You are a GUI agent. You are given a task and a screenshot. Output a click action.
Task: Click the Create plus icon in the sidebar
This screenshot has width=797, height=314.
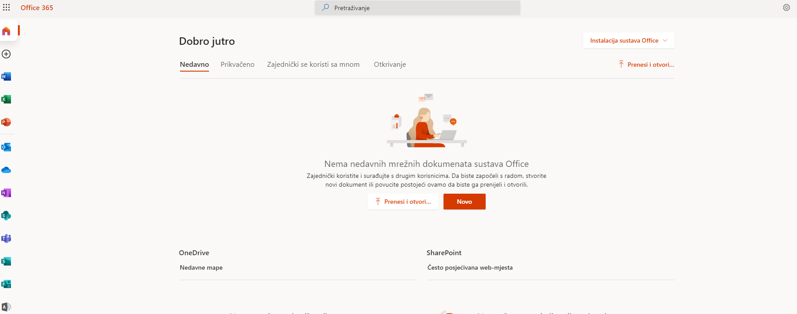[6, 54]
